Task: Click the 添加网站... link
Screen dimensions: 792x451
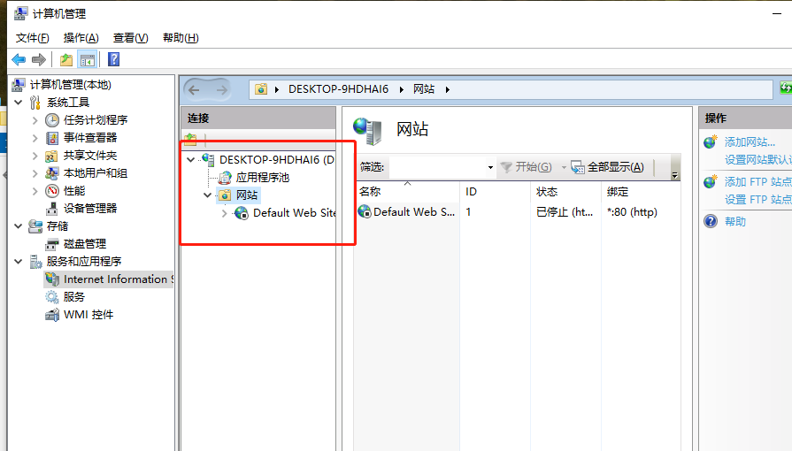Action: coord(750,141)
